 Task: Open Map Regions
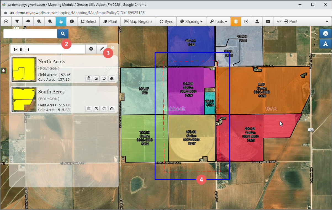pyautogui.click(x=138, y=21)
